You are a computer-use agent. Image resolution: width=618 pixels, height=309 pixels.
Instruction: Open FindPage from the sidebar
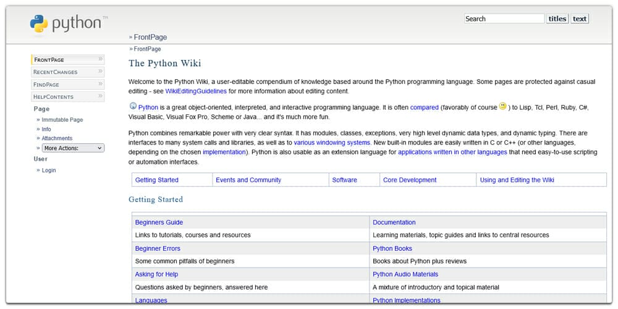coord(68,84)
